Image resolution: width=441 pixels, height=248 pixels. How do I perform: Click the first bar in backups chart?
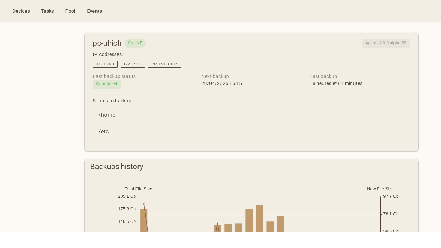(x=144, y=220)
